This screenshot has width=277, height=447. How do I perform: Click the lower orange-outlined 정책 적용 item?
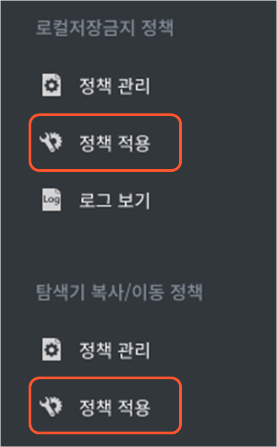(x=106, y=405)
